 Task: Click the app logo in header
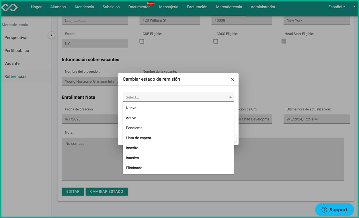10,7
